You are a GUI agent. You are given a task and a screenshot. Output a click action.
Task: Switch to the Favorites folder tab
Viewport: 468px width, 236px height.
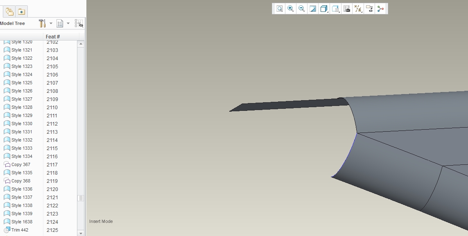tap(21, 11)
